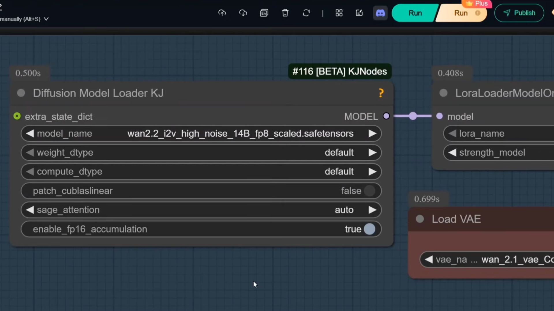Click the upload workflow cloud icon
Image resolution: width=554 pixels, height=311 pixels.
(222, 13)
